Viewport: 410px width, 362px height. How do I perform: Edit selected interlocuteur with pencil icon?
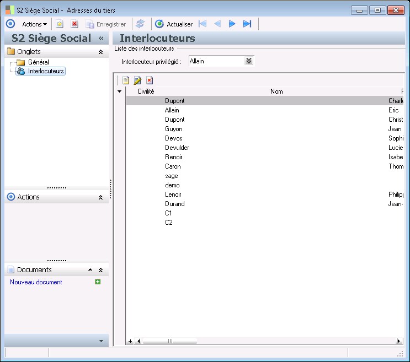point(137,80)
